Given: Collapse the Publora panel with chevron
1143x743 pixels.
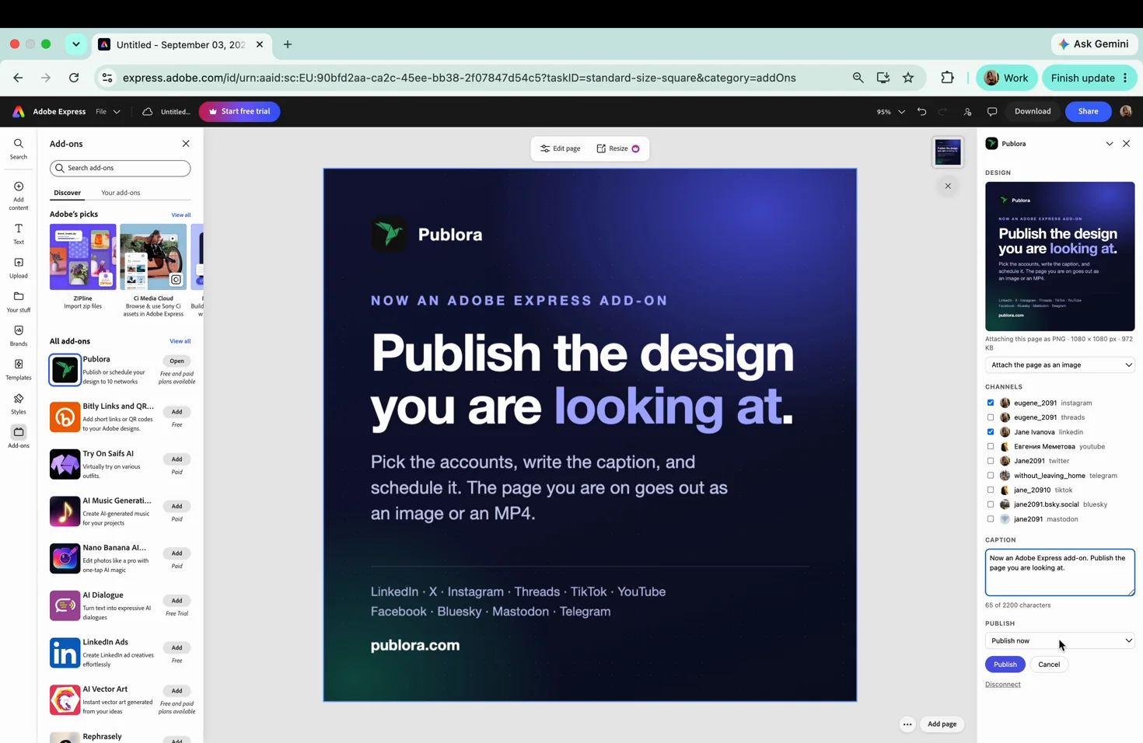Looking at the screenshot, I should coord(1110,144).
